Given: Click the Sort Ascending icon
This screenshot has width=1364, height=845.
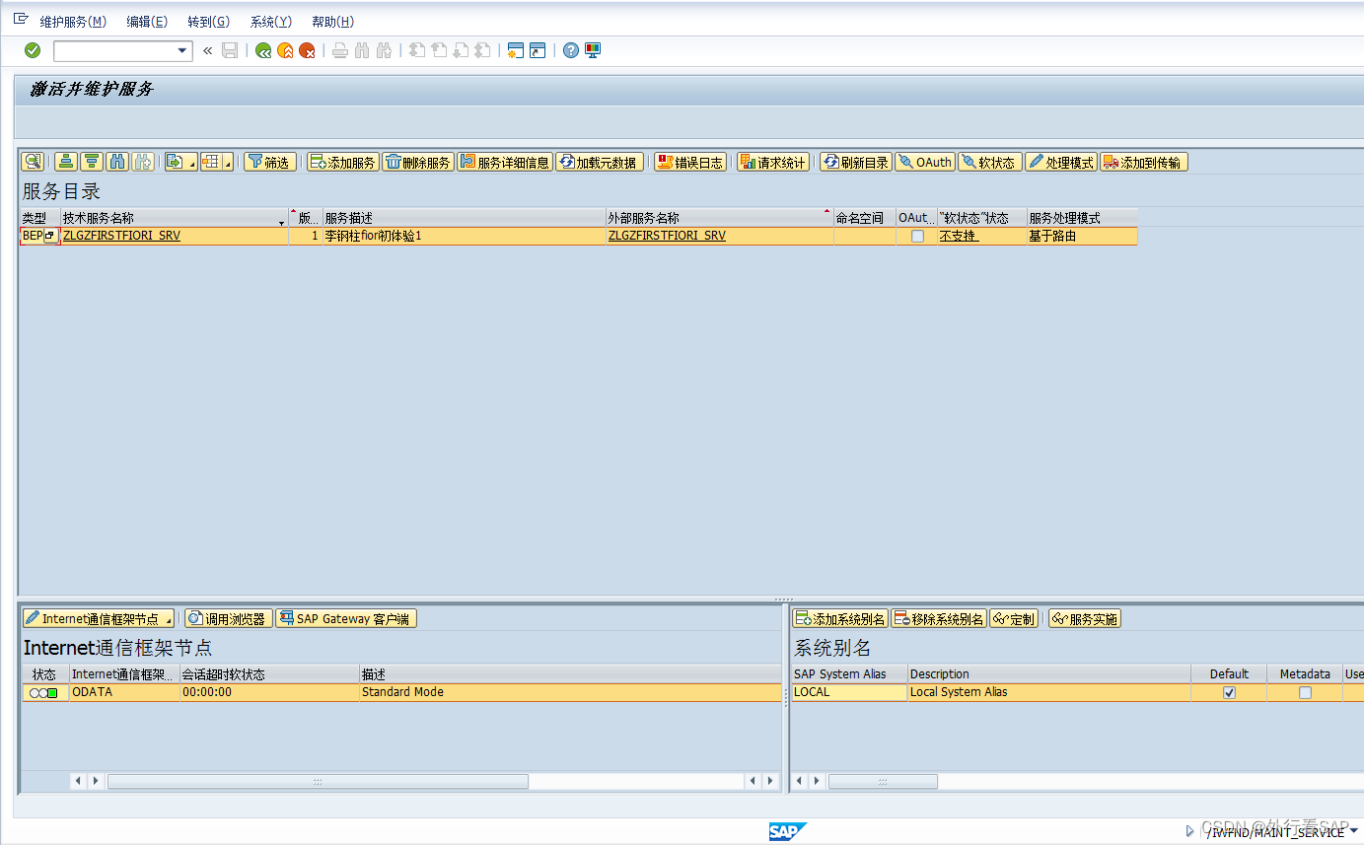Looking at the screenshot, I should (66, 162).
